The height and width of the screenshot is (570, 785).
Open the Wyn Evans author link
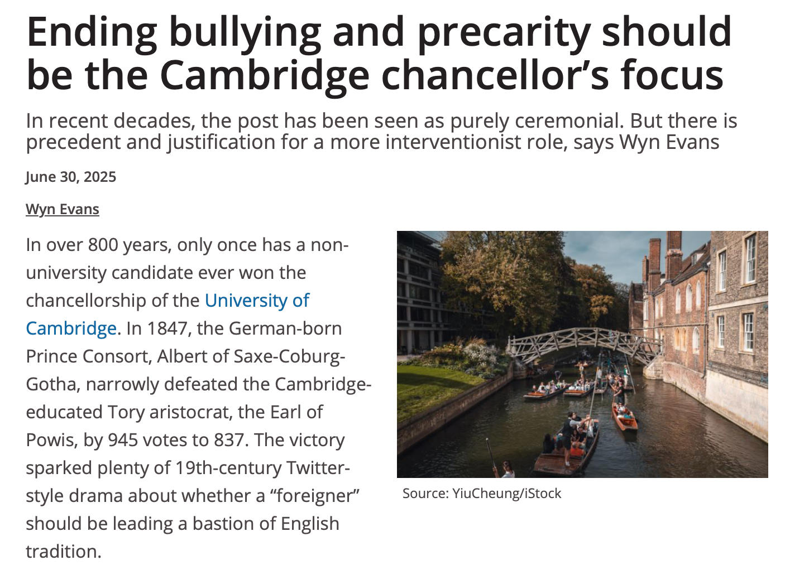[63, 209]
